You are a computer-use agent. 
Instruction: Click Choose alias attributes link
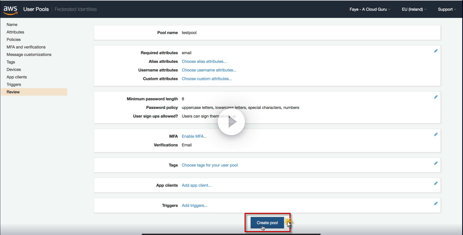(204, 61)
